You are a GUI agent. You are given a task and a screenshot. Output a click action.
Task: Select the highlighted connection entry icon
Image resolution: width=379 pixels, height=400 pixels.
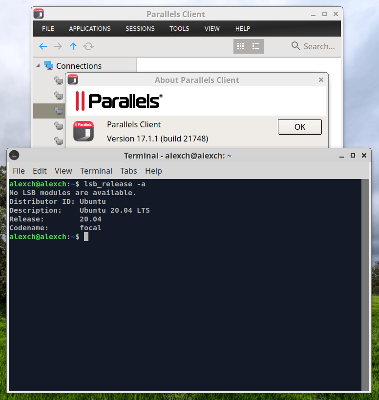[59, 111]
